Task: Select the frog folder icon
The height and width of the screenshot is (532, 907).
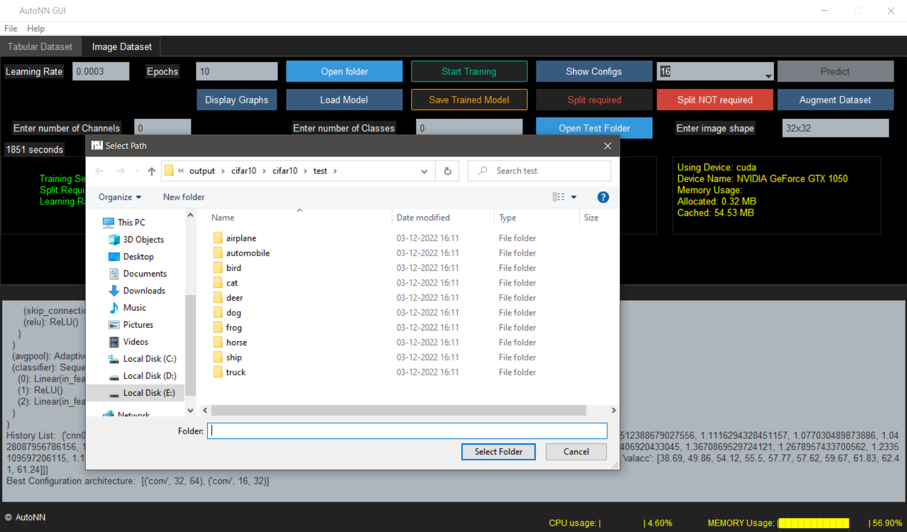Action: [218, 327]
